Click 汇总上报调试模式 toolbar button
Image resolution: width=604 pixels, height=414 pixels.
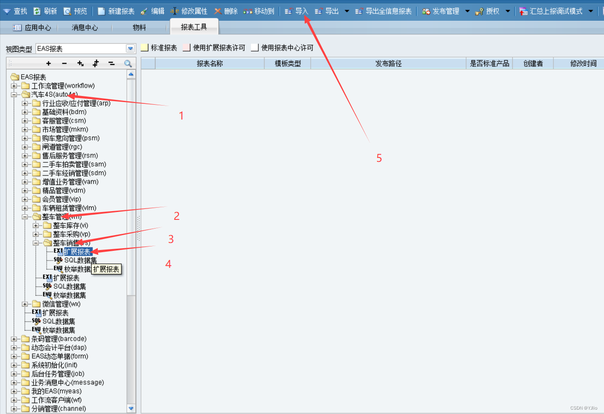tap(551, 11)
